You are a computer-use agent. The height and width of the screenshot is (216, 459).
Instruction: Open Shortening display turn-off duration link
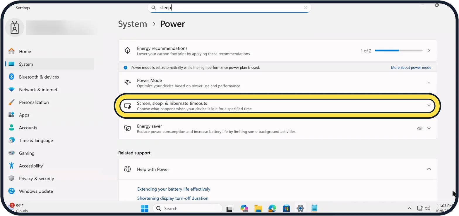173,198
